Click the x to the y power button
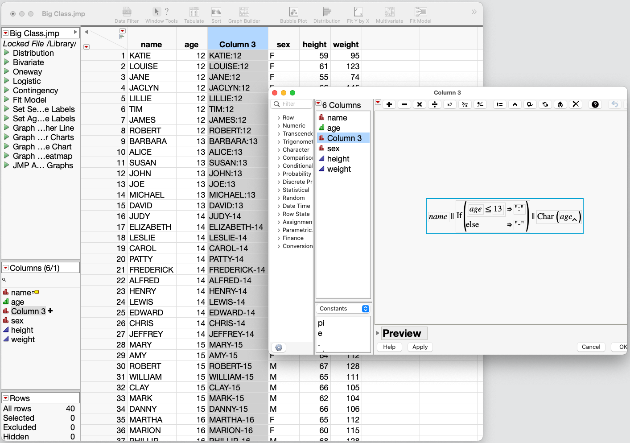Viewport: 630px width, 443px height. (450, 104)
